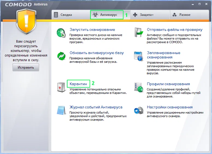Click the 'Управление потенциально опасными' description text
This screenshot has height=154, width=212.
[x=98, y=91]
